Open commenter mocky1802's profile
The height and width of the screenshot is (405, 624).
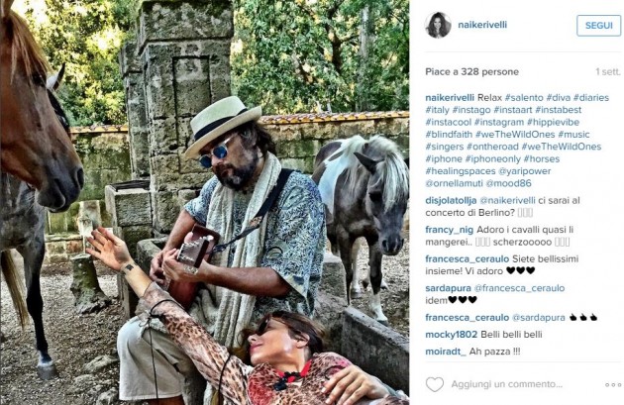451,335
